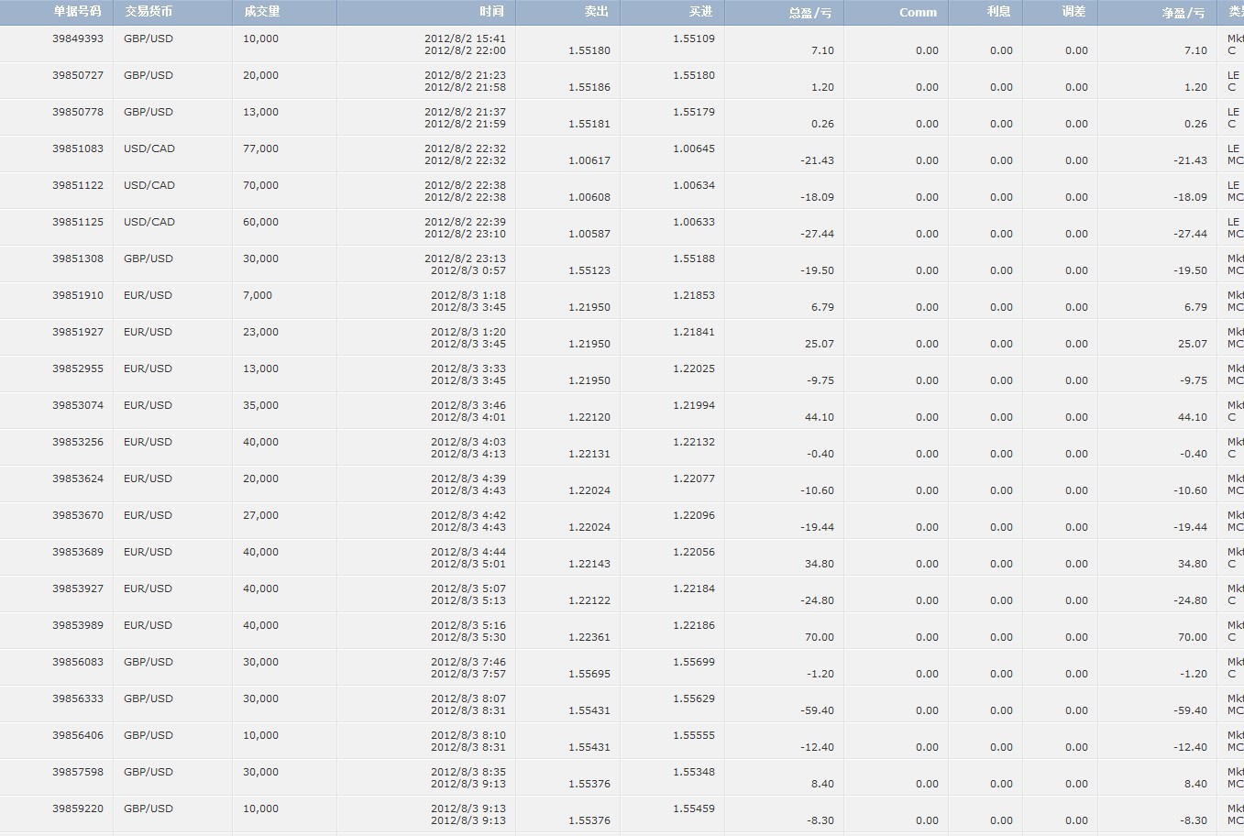Click the sell price 1.55695

click(589, 674)
